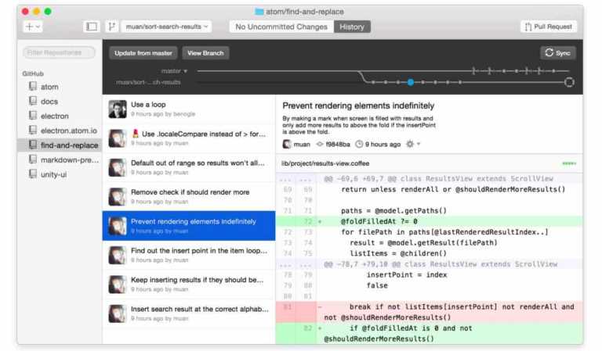Viewport: 602px width, 351px height.
Task: Open the master comparison branch dropdown
Action: [x=174, y=71]
